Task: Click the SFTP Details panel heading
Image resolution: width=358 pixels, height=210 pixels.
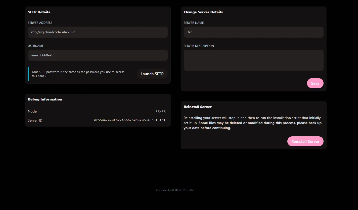Action: [x=39, y=12]
